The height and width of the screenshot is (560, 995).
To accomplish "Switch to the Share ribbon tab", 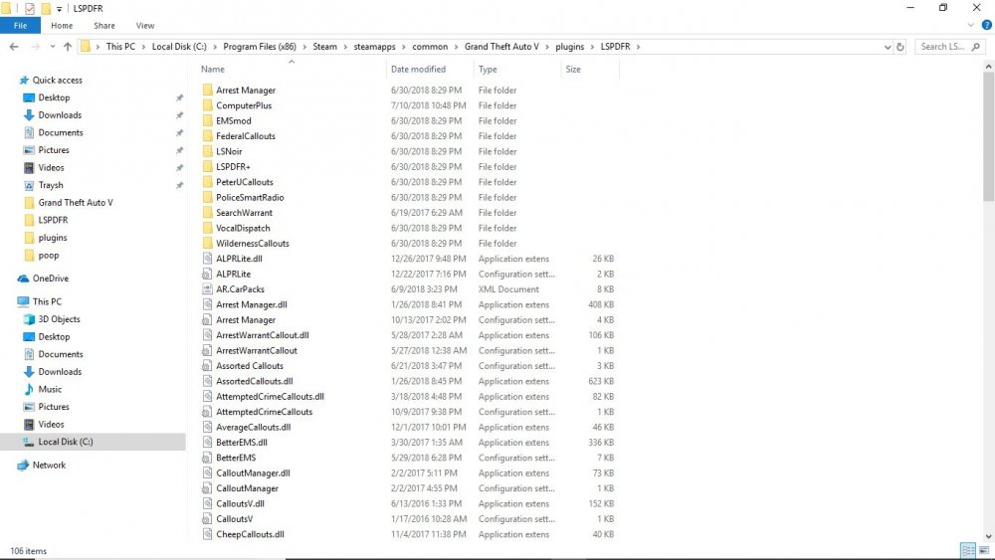I will 104,26.
